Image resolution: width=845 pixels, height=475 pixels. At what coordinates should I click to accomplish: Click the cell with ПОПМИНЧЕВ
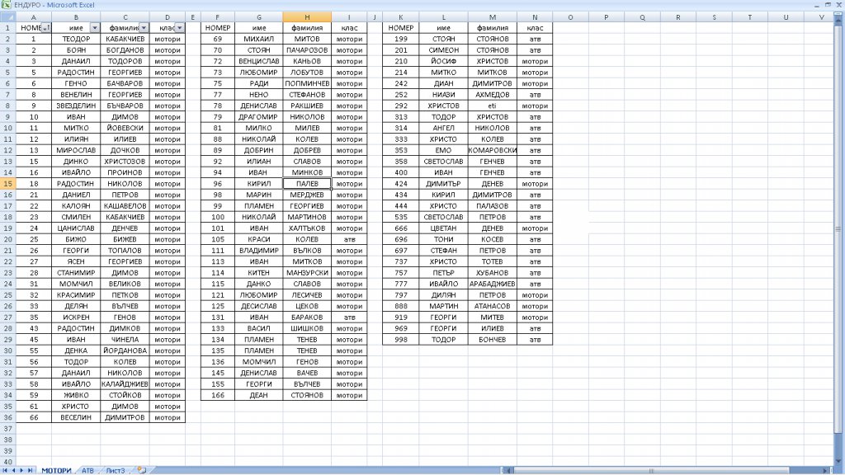tap(307, 83)
